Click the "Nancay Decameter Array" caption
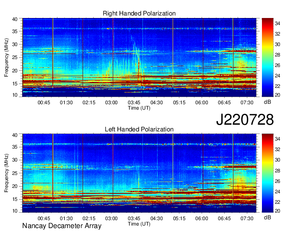 pyautogui.click(x=62, y=226)
